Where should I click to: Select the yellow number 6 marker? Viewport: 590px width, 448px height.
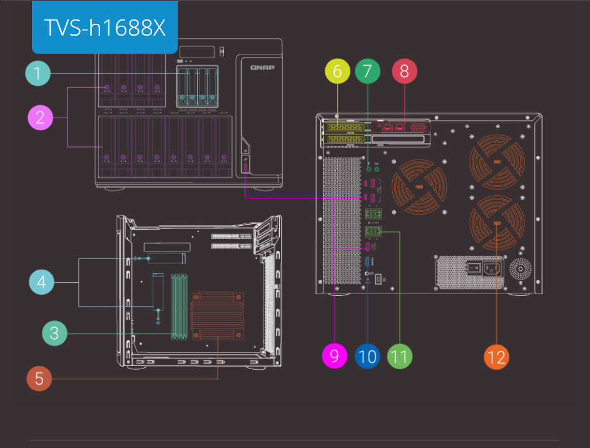coord(337,71)
